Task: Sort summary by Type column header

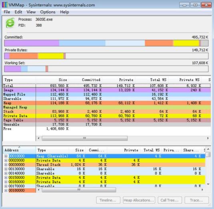Action: click(x=19, y=80)
